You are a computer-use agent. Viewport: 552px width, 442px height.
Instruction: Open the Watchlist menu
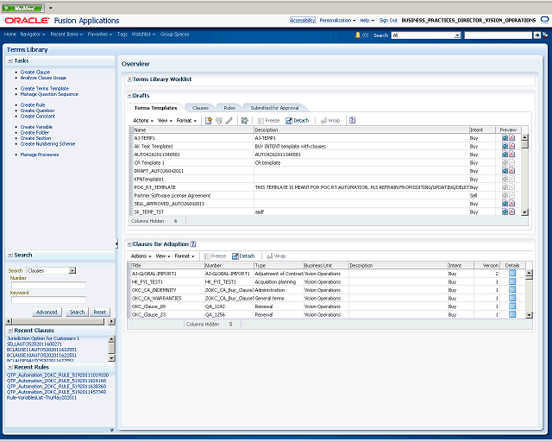pos(143,35)
